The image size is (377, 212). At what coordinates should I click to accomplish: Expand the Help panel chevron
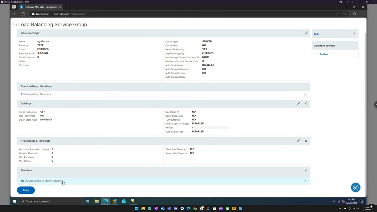[354, 34]
